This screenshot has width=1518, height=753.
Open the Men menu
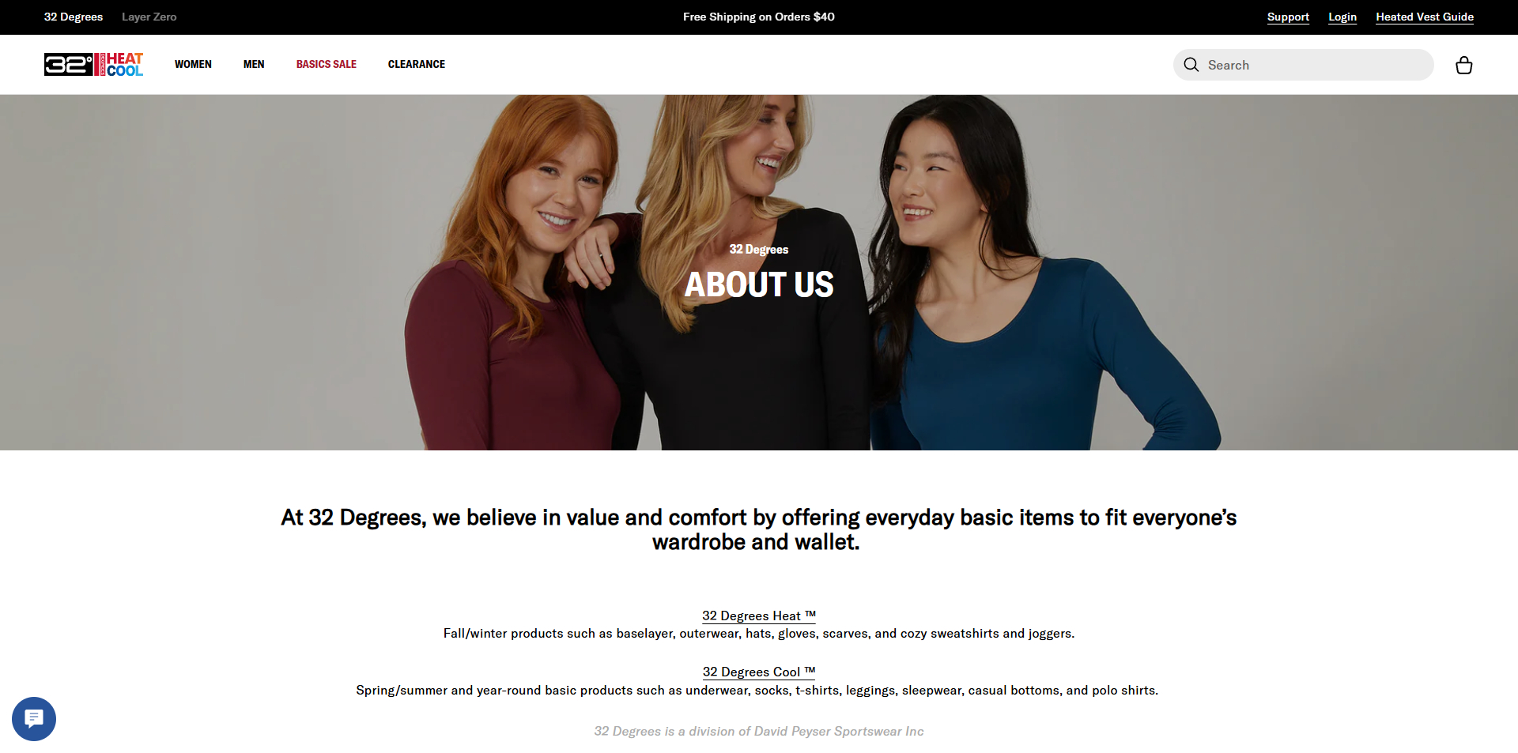click(254, 64)
